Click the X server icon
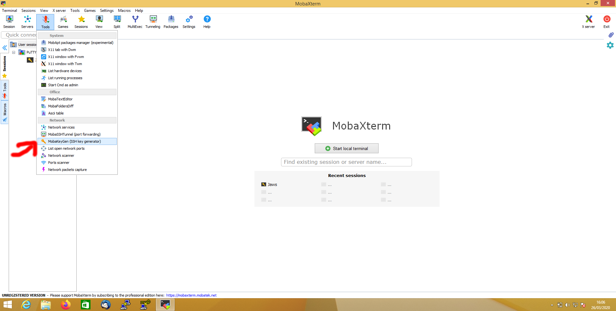 pyautogui.click(x=588, y=22)
